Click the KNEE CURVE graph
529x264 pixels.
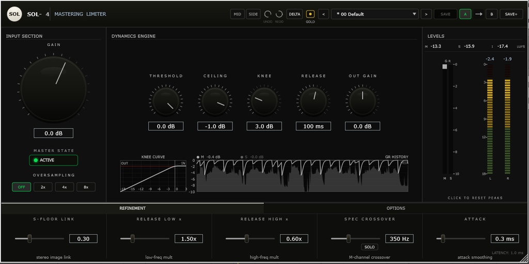[x=153, y=176]
